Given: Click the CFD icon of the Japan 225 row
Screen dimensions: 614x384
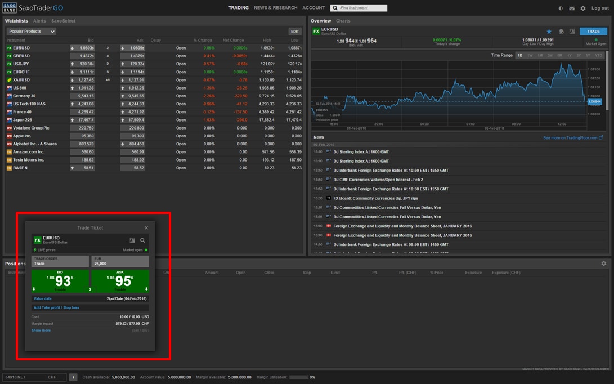Looking at the screenshot, I should (x=9, y=120).
